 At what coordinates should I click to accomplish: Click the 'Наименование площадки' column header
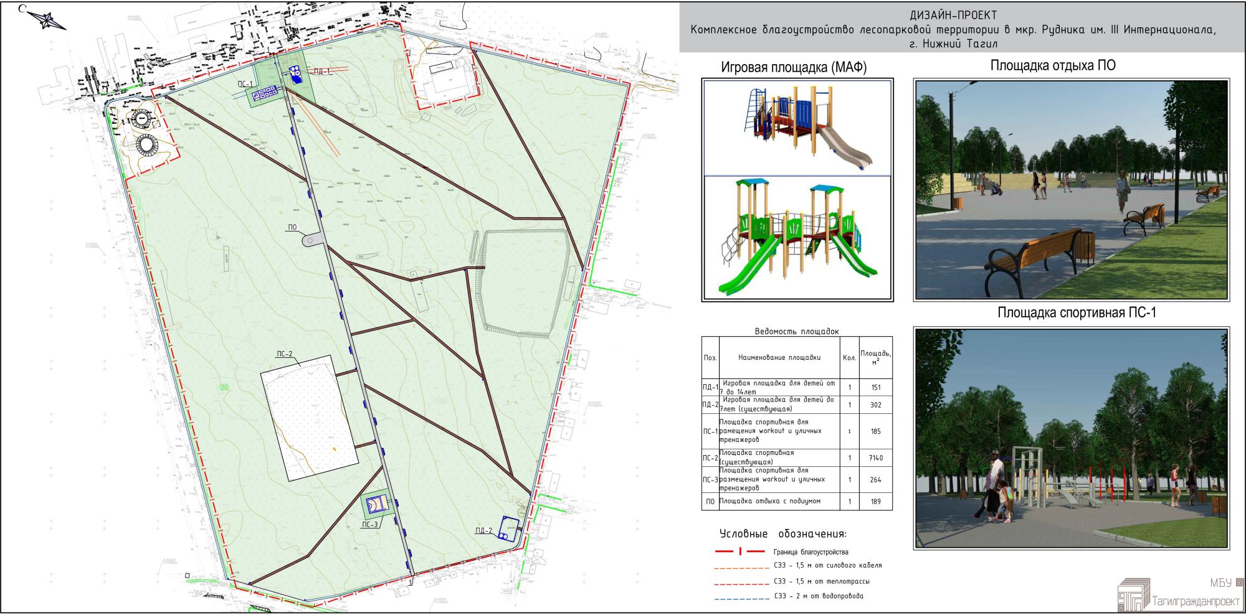coord(779,358)
